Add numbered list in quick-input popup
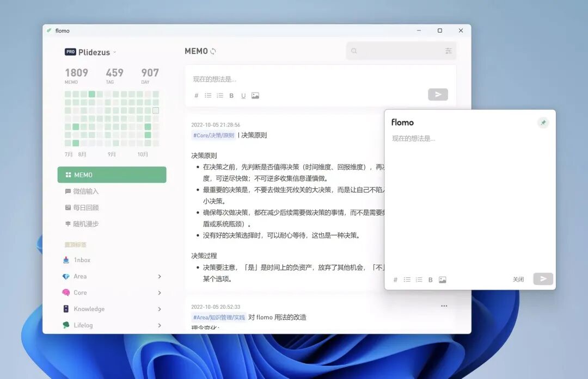588x379 pixels. (419, 279)
